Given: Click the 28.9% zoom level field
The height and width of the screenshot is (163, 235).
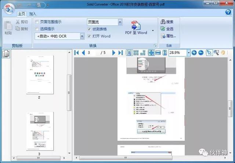Looking at the screenshot, I should point(178,53).
